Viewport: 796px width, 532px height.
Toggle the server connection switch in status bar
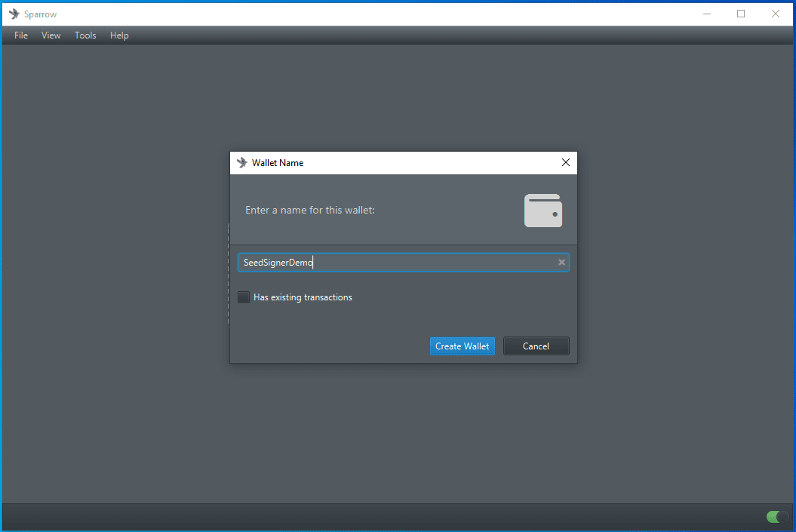(776, 517)
